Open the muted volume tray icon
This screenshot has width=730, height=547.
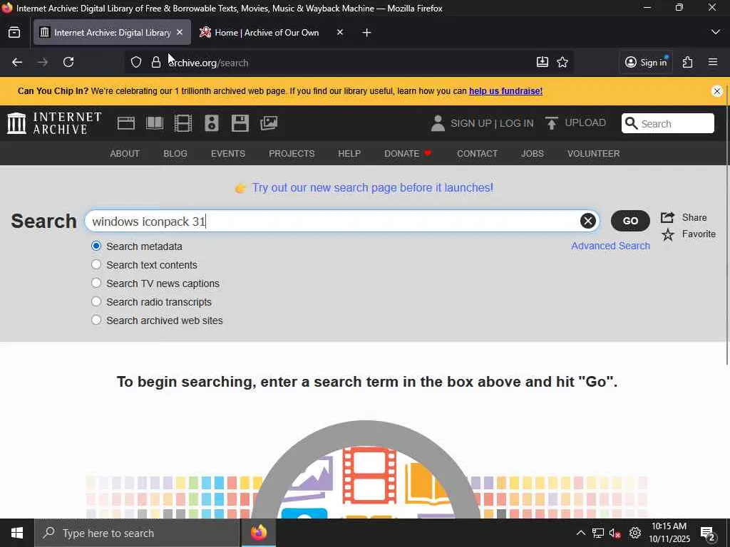point(615,533)
